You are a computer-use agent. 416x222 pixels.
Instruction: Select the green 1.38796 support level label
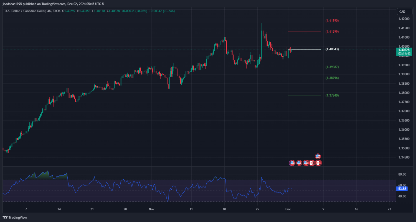332,78
